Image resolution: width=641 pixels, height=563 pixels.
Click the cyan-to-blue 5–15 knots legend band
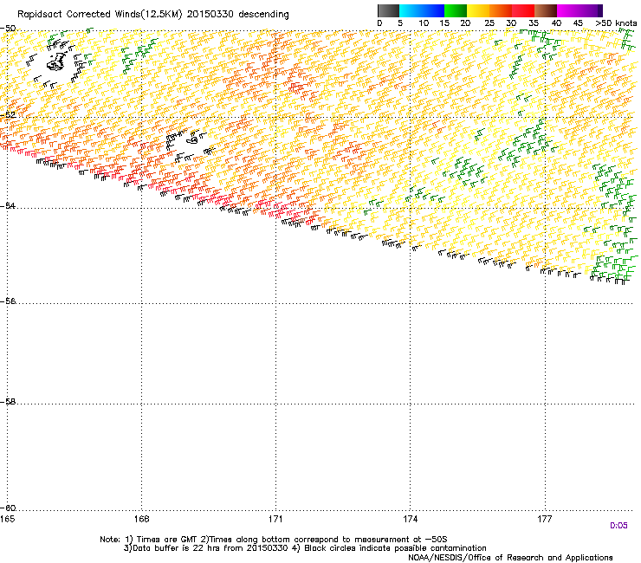pyautogui.click(x=422, y=10)
